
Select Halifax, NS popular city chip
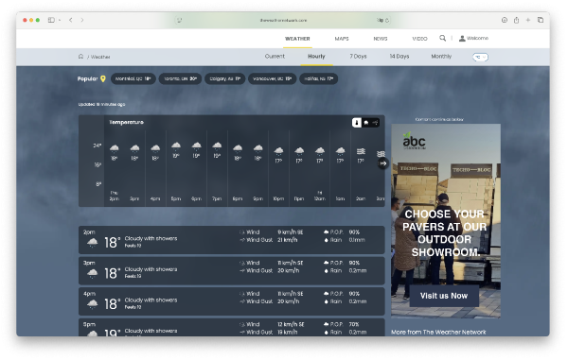point(319,78)
